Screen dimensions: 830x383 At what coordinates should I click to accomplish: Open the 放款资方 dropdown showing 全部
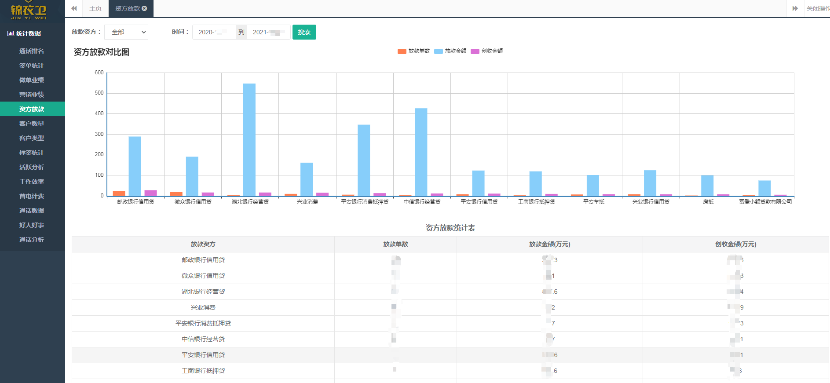coord(126,32)
